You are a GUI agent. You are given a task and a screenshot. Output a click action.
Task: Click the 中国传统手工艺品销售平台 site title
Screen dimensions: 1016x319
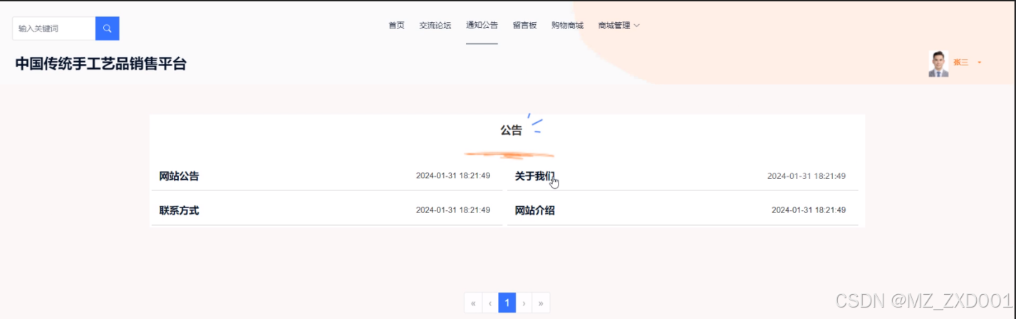[100, 64]
